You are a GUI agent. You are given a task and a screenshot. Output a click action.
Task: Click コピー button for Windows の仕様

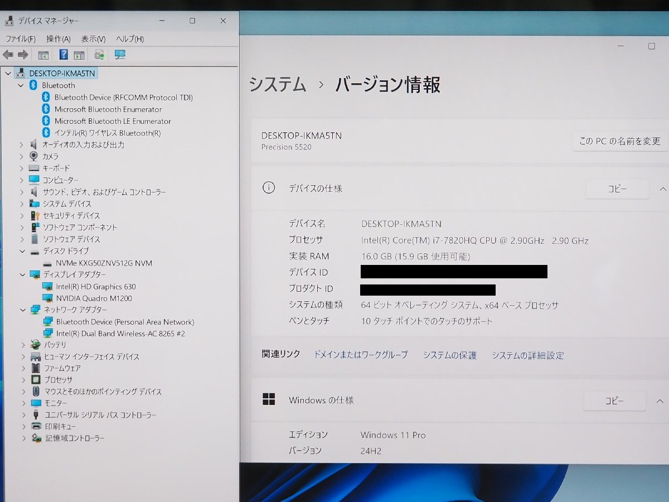point(614,401)
